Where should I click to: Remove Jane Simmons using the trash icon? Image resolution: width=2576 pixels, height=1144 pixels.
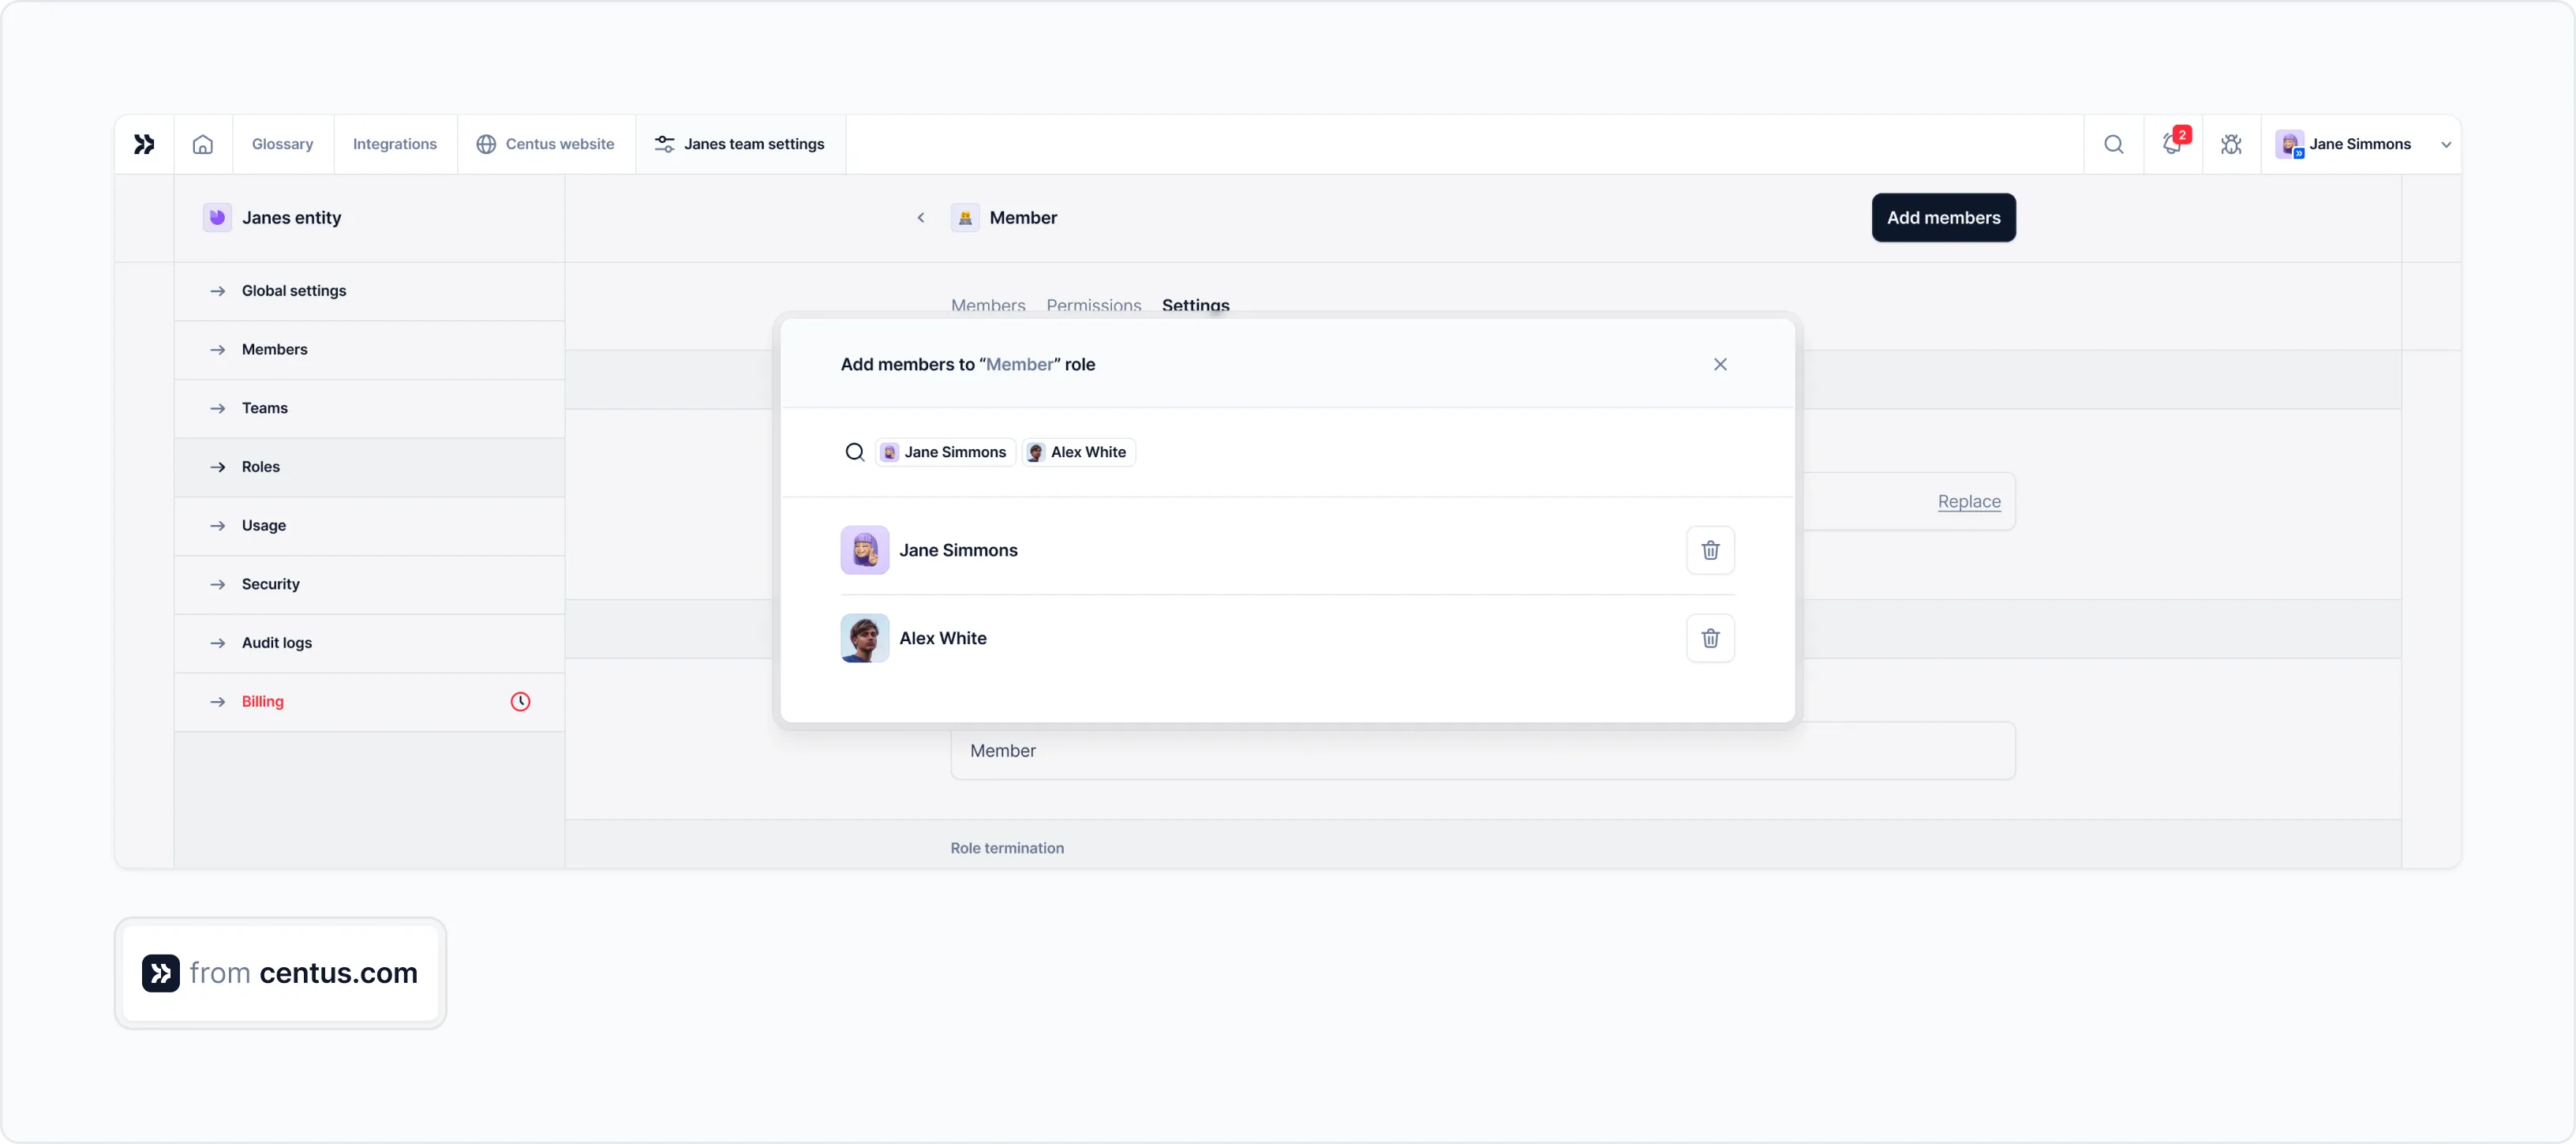(x=1710, y=550)
